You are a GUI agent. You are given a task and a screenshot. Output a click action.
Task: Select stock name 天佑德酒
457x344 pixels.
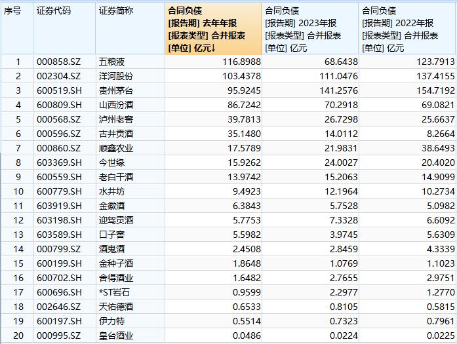[x=115, y=307]
